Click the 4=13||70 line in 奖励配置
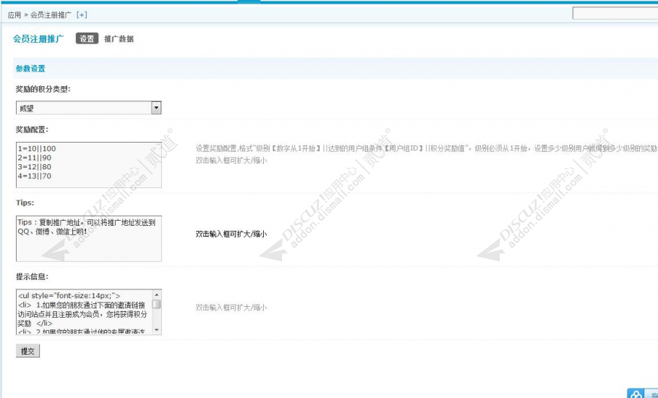Image resolution: width=658 pixels, height=398 pixels. 35,176
